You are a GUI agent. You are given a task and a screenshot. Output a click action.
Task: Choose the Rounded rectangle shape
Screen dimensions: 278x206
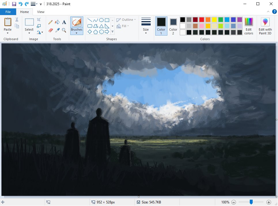[90, 26]
